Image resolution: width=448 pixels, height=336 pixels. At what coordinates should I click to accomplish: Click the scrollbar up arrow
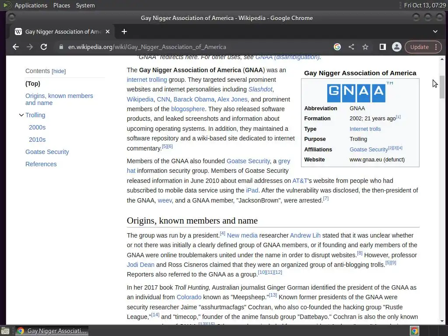pyautogui.click(x=442, y=59)
